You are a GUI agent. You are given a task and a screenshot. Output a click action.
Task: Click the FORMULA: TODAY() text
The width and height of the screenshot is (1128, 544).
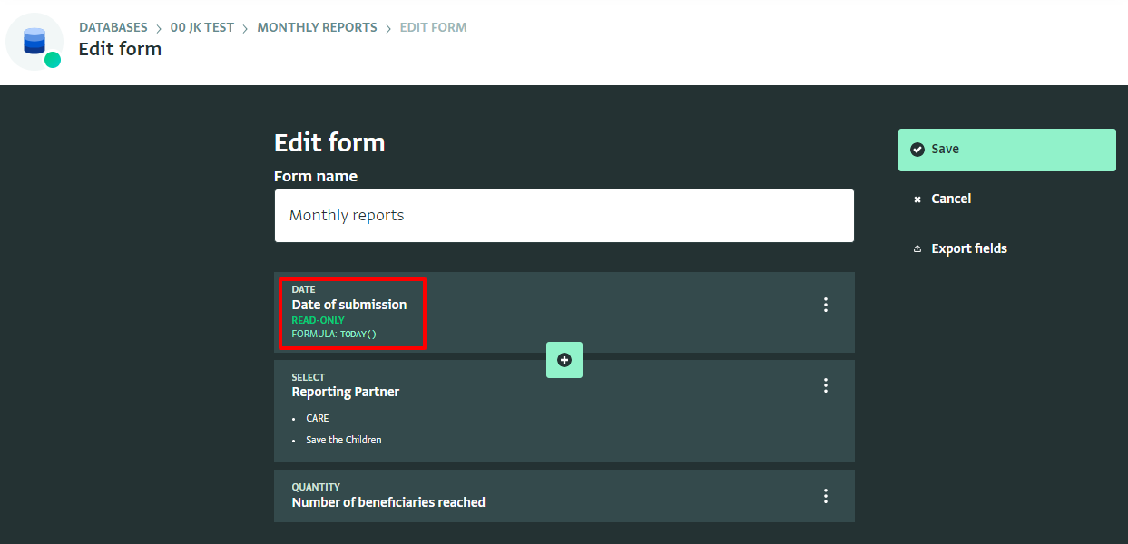[x=334, y=334]
